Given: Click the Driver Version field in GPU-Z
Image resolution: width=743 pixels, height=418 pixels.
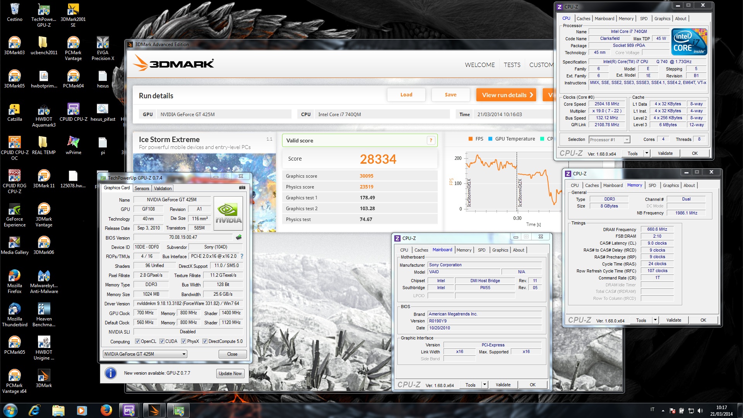Looking at the screenshot, I should [188, 303].
